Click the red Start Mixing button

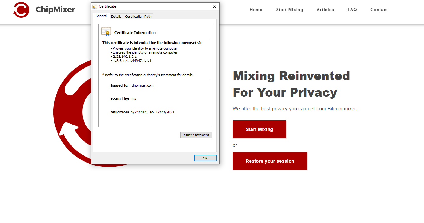click(x=259, y=129)
